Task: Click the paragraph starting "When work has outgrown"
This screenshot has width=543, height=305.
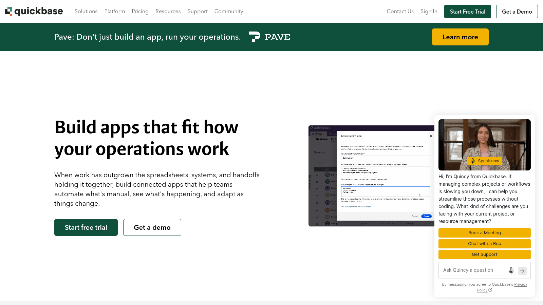Action: click(x=157, y=189)
